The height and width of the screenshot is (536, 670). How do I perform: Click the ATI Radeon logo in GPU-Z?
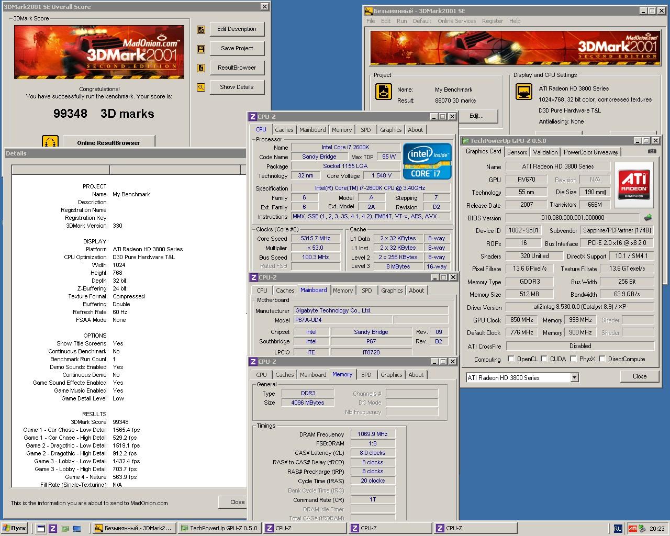(x=634, y=184)
